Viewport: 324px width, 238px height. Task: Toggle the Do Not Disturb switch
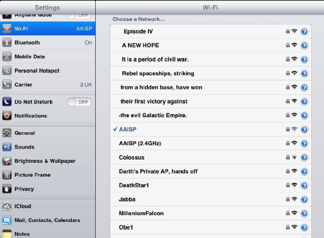(x=79, y=102)
